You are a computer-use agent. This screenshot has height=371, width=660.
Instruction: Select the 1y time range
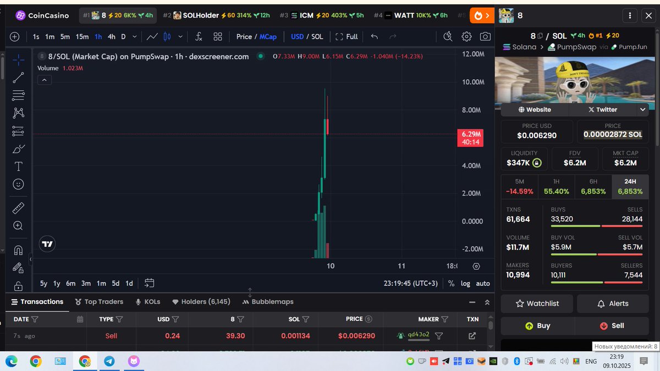(x=57, y=284)
